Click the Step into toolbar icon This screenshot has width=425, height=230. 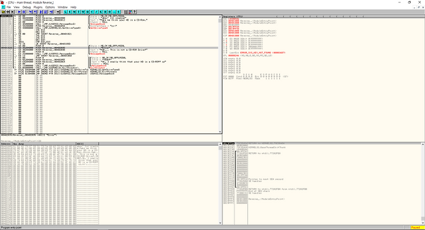click(31, 12)
